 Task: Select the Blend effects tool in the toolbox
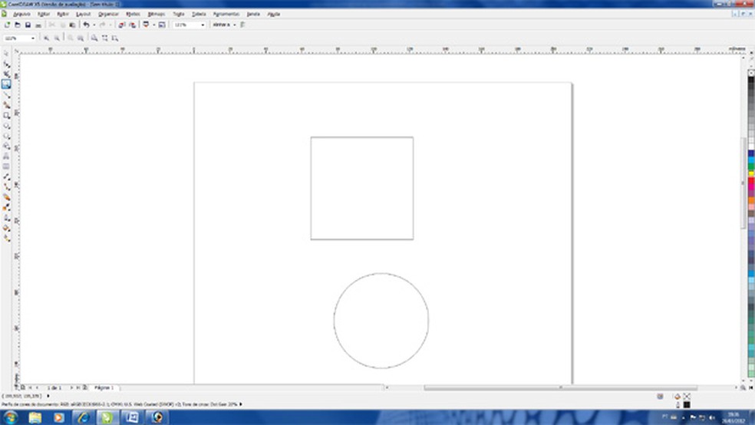tap(6, 197)
